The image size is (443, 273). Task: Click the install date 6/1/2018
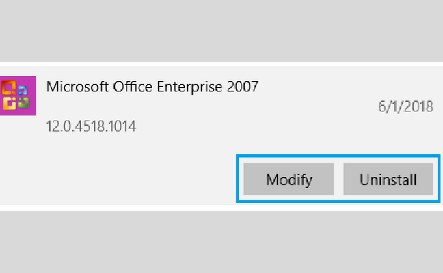coord(405,106)
